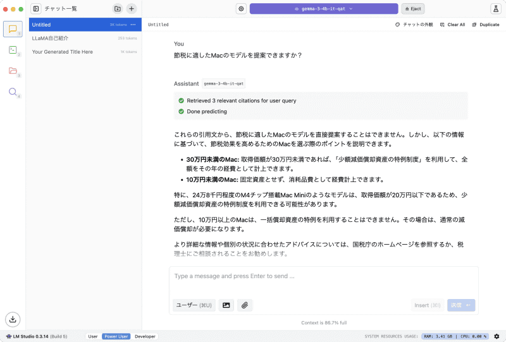Start a new chat with plus icon
The image size is (506, 342).
click(132, 9)
